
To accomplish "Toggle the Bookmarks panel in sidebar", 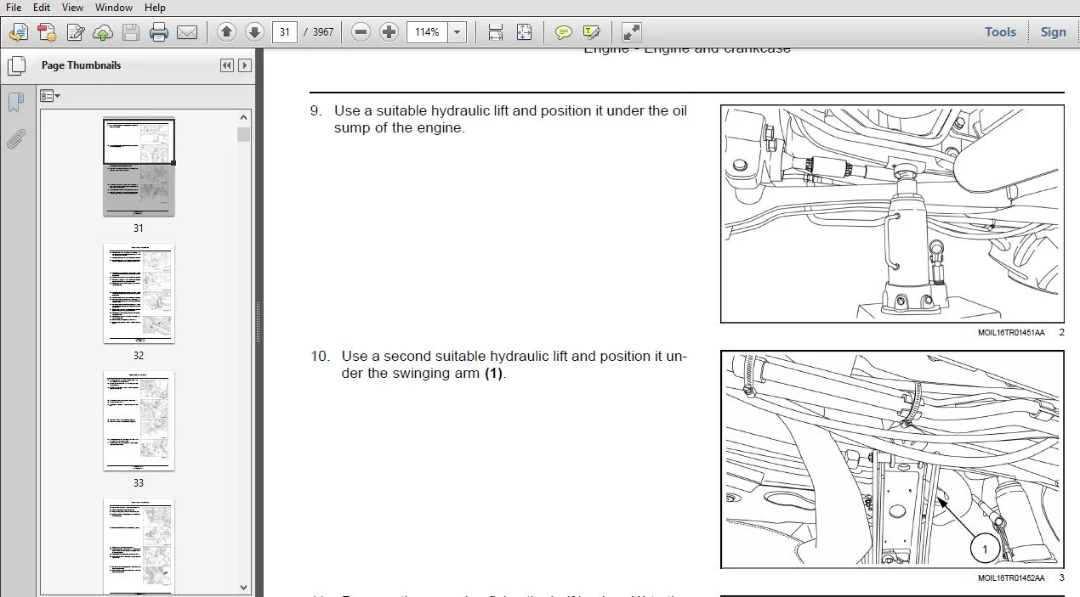I will 15,103.
